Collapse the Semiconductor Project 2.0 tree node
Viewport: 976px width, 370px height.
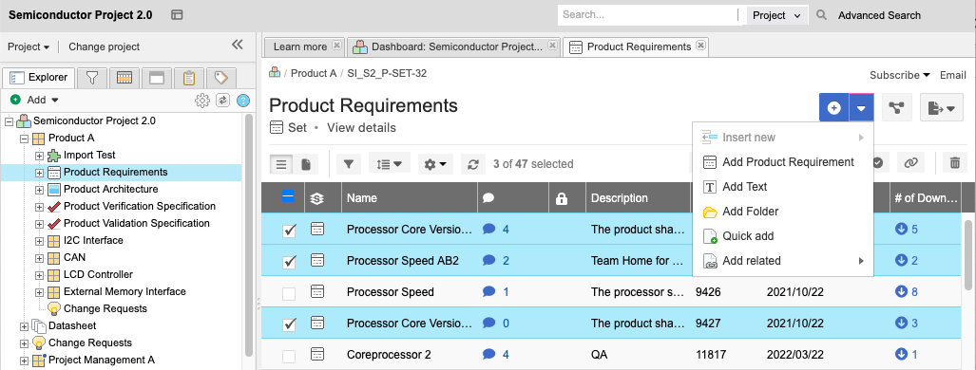pyautogui.click(x=9, y=121)
